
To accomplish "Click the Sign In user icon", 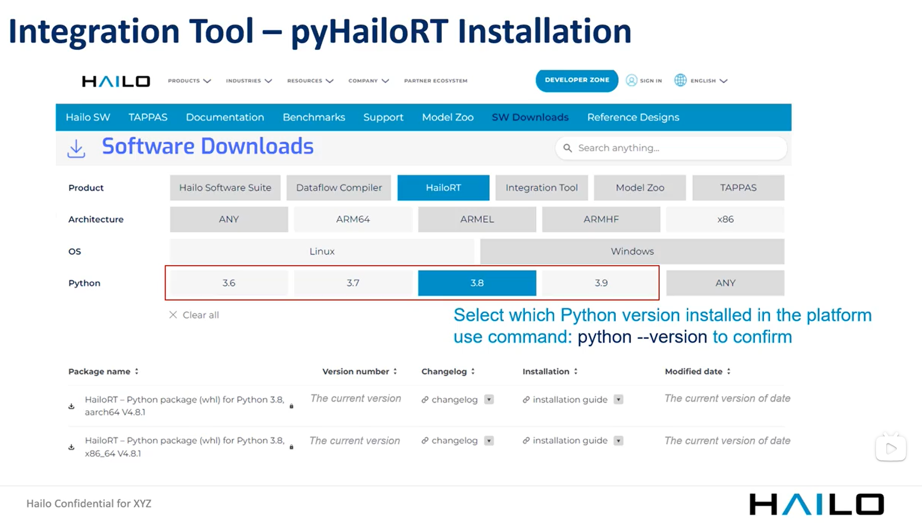I will pos(631,80).
